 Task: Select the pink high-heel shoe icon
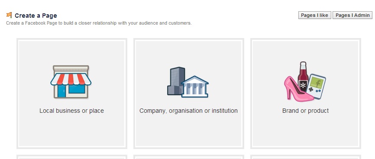(298, 89)
